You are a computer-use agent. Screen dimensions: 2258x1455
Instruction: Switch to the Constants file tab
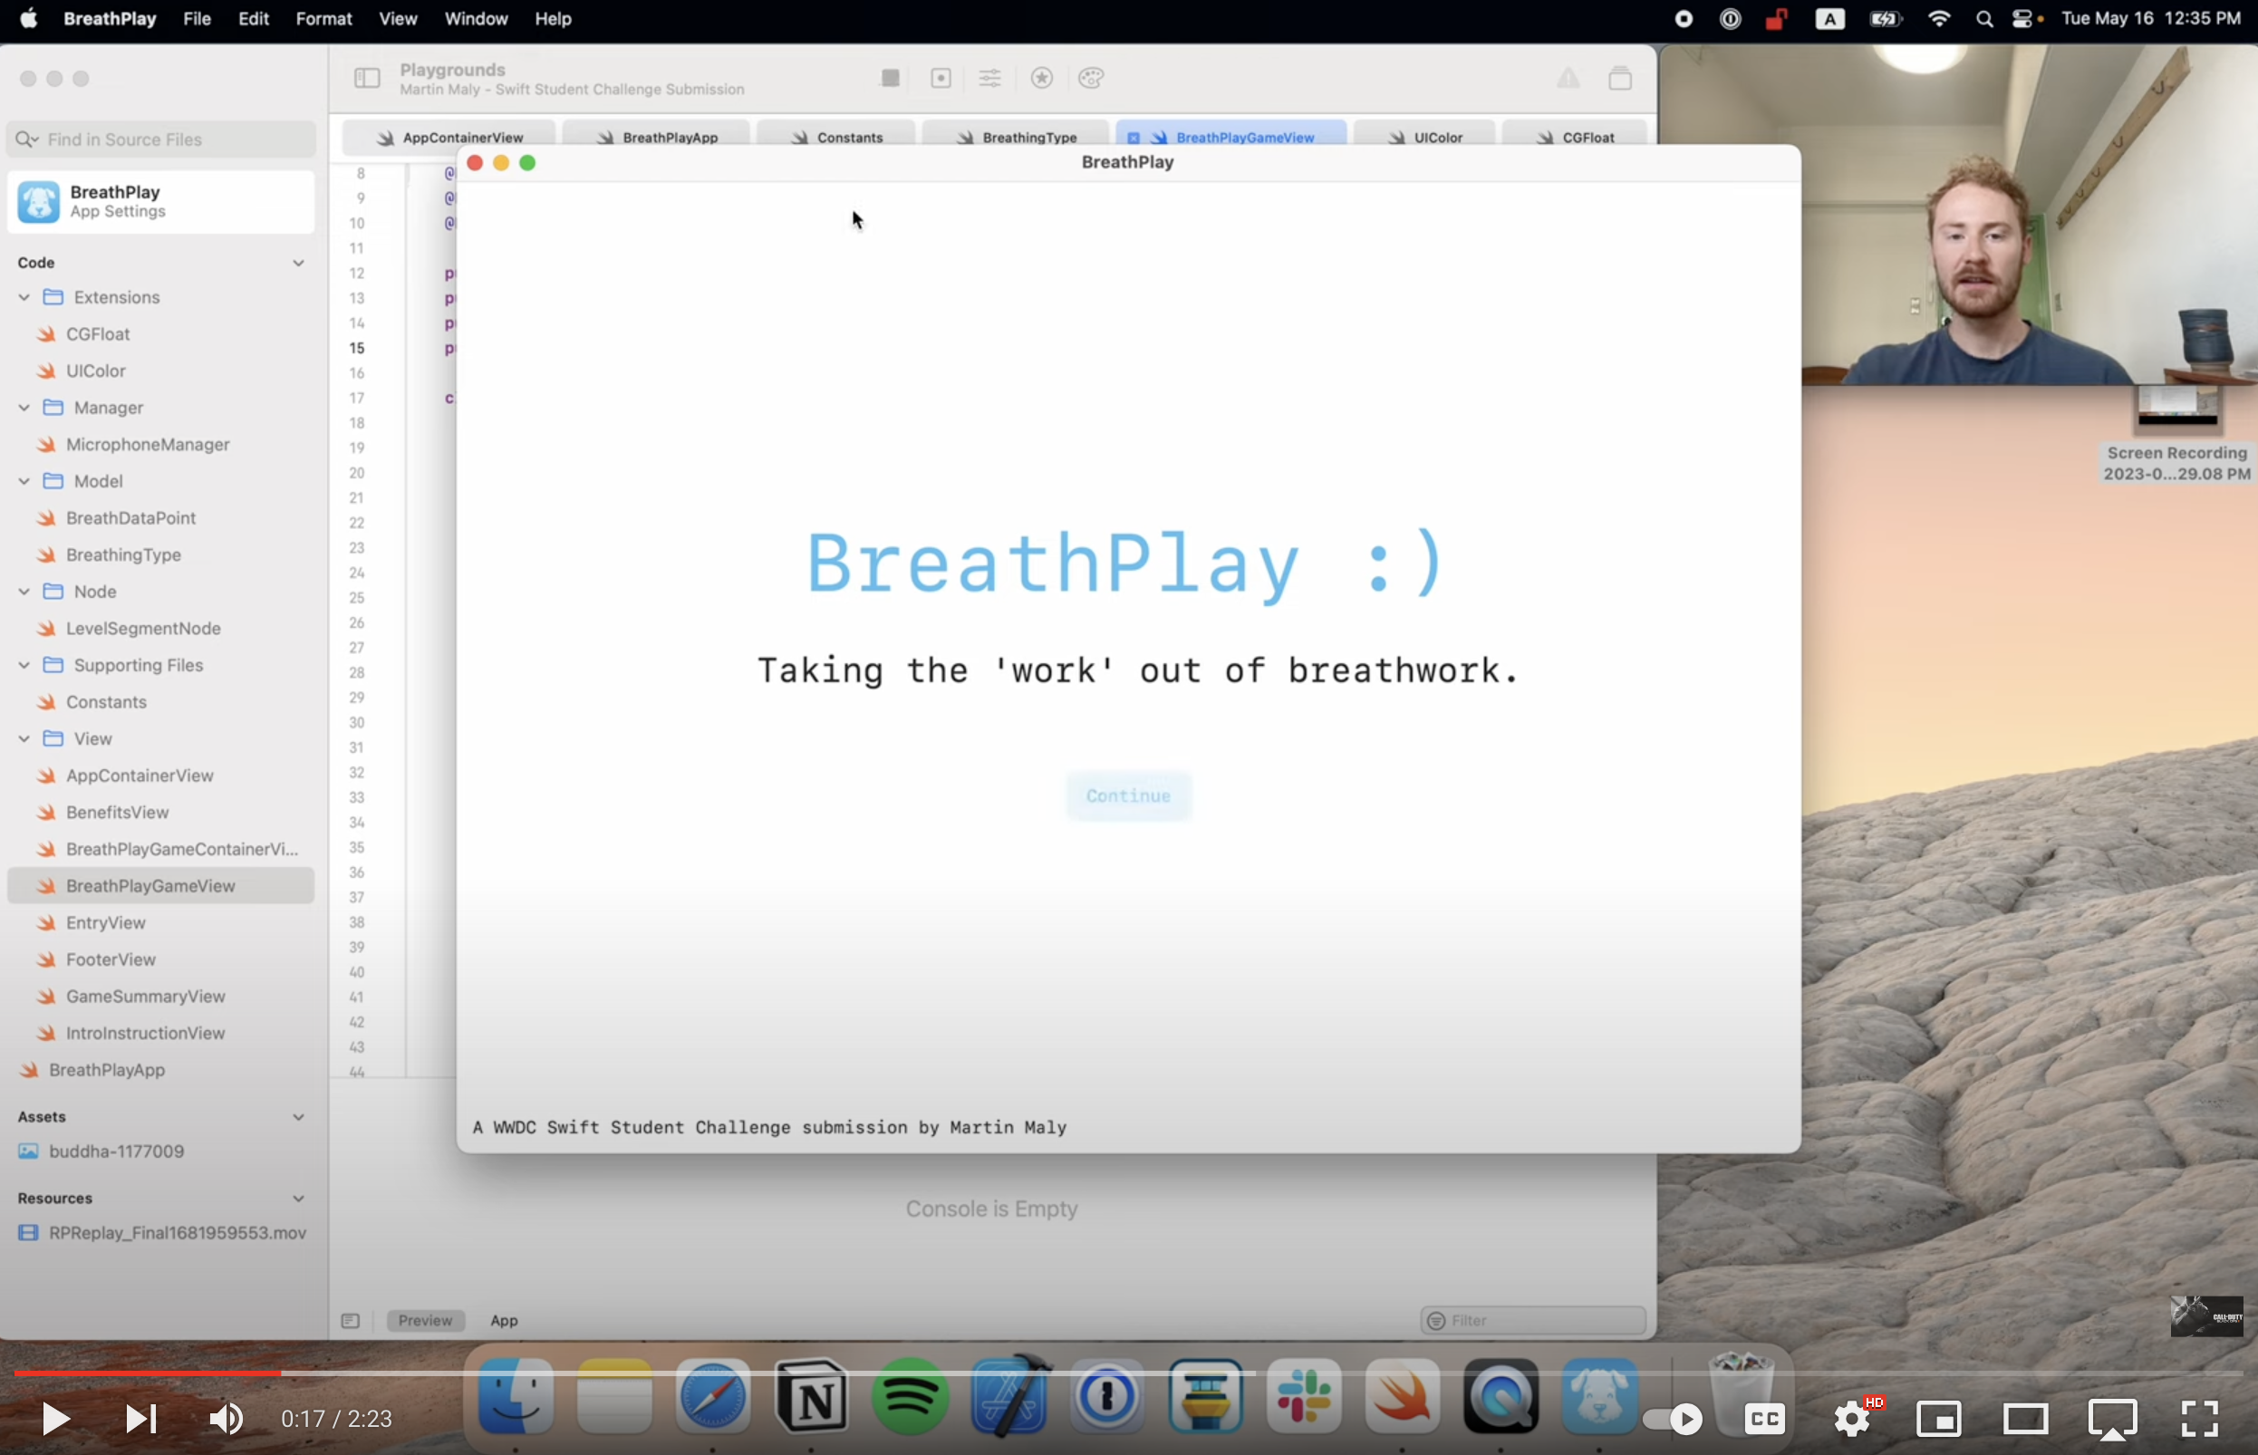(845, 137)
